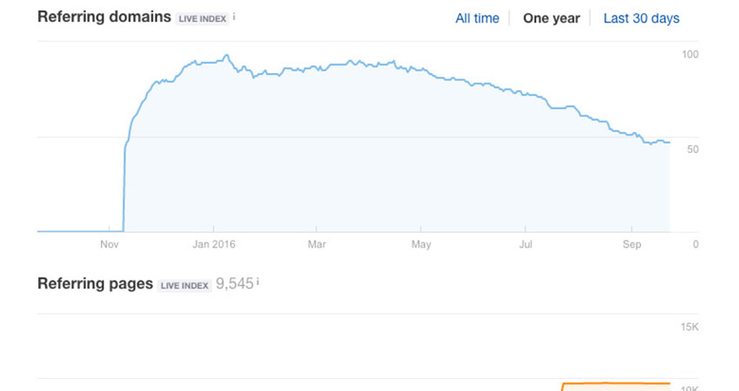Click info icon next to 9,545 count
739x391 pixels.
click(258, 282)
